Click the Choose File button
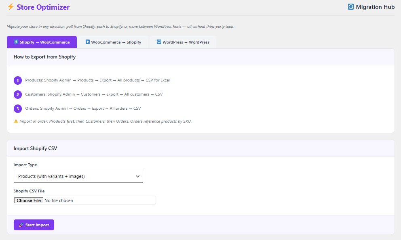The height and width of the screenshot is (240, 401). point(29,200)
